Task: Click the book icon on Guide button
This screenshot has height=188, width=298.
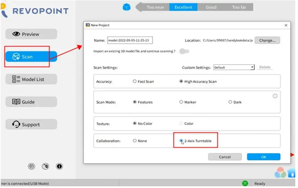Action: coord(16,102)
